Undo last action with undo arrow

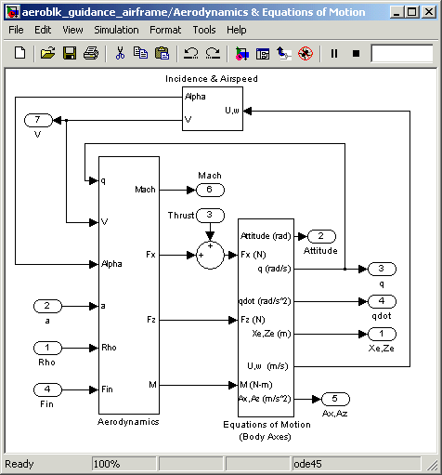pos(190,53)
